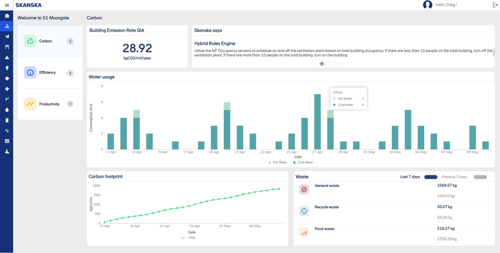Click the General waste label
This screenshot has width=500, height=253.
[x=327, y=185]
